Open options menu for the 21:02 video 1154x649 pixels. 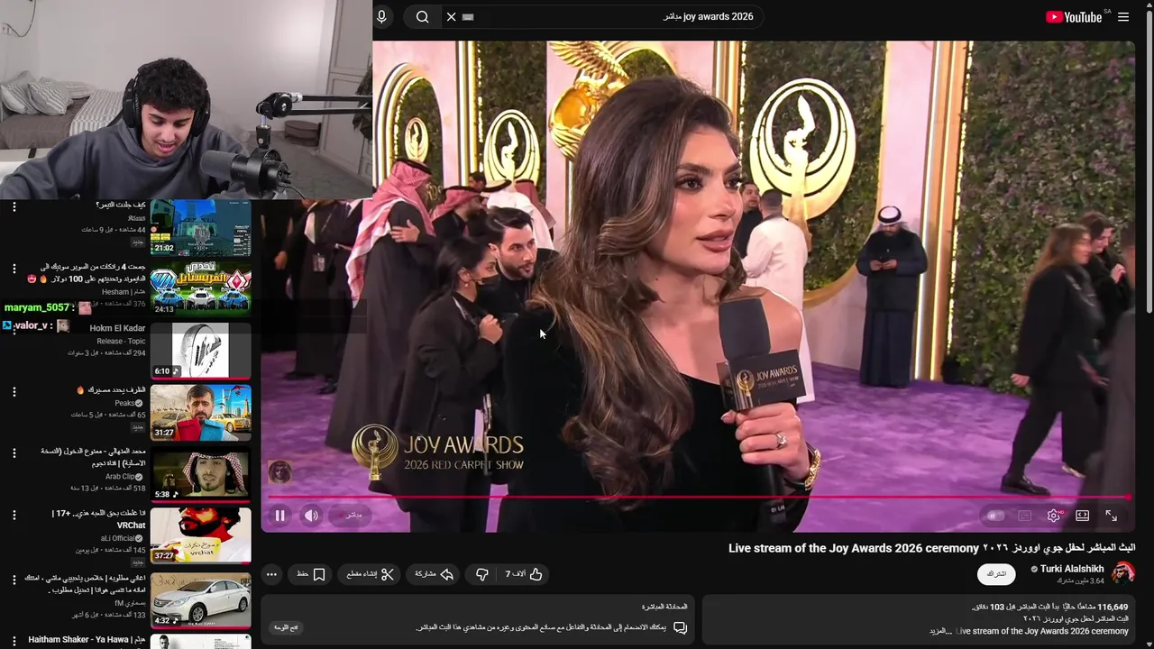click(14, 207)
